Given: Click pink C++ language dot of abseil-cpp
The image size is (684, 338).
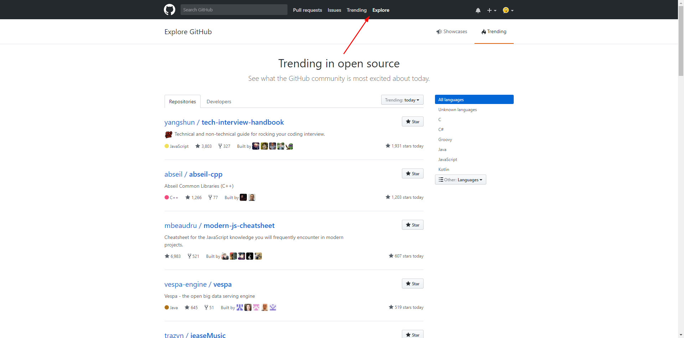Looking at the screenshot, I should 166,197.
